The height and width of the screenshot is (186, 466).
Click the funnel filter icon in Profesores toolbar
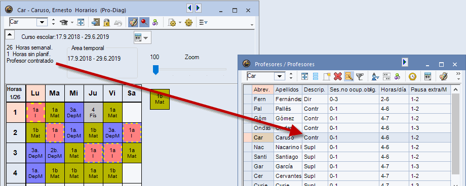[360, 76]
